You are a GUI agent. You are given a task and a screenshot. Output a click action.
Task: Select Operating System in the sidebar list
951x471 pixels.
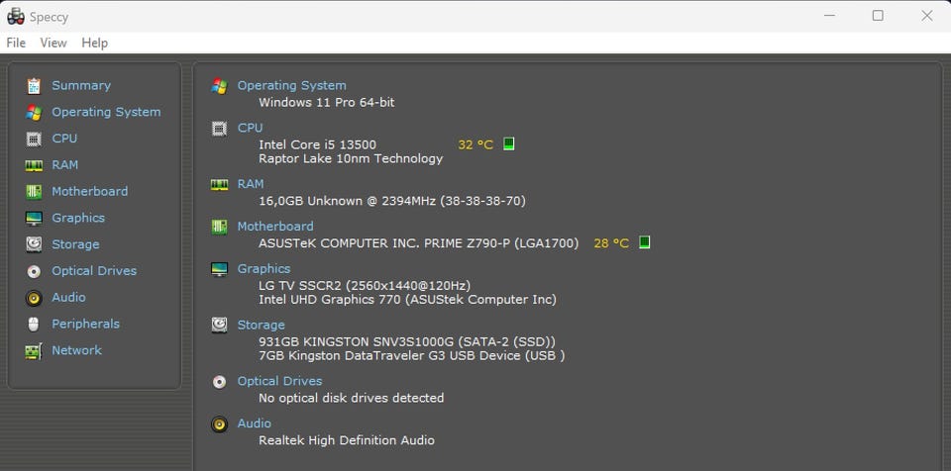(x=106, y=112)
